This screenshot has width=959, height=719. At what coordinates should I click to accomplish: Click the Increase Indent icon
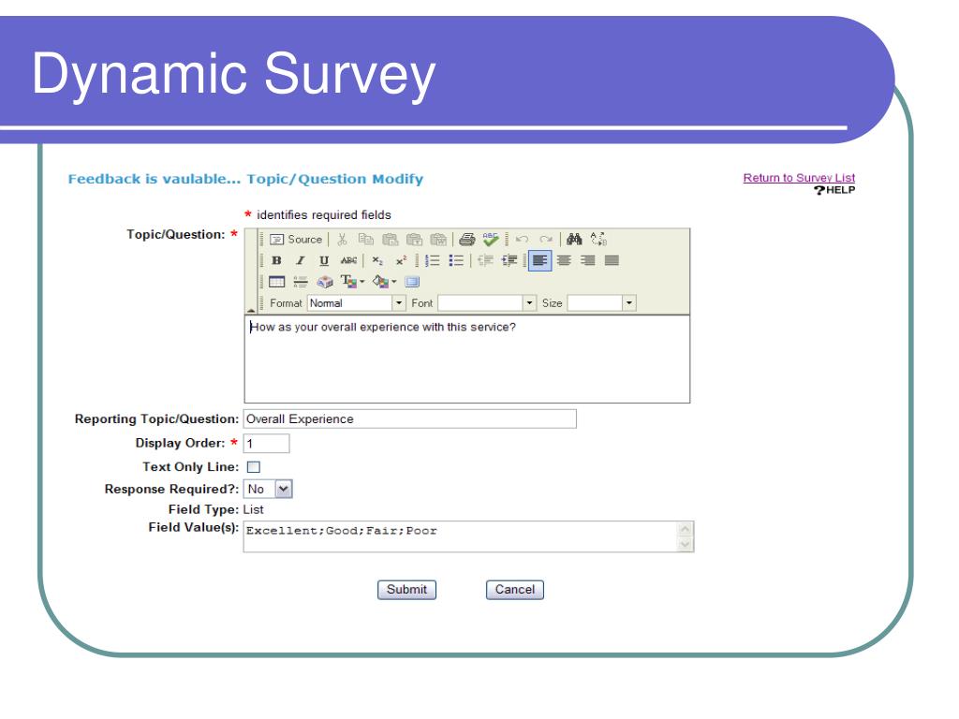509,260
